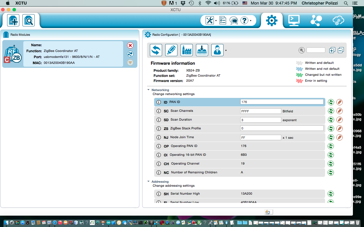The width and height of the screenshot is (364, 227).
Task: Click the module's discover network nodes icon
Action: click(x=130, y=54)
